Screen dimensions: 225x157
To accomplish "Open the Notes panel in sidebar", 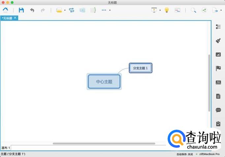I will [x=218, y=96].
